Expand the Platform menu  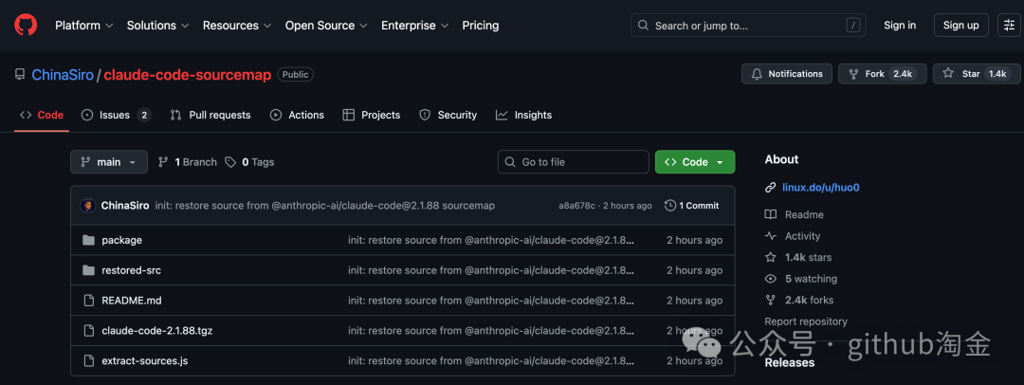tap(83, 26)
